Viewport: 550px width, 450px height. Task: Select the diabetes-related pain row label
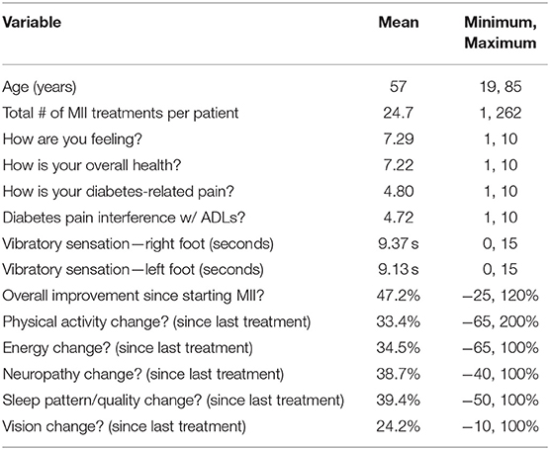[x=118, y=192]
